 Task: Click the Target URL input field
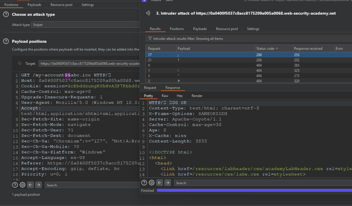point(89,63)
